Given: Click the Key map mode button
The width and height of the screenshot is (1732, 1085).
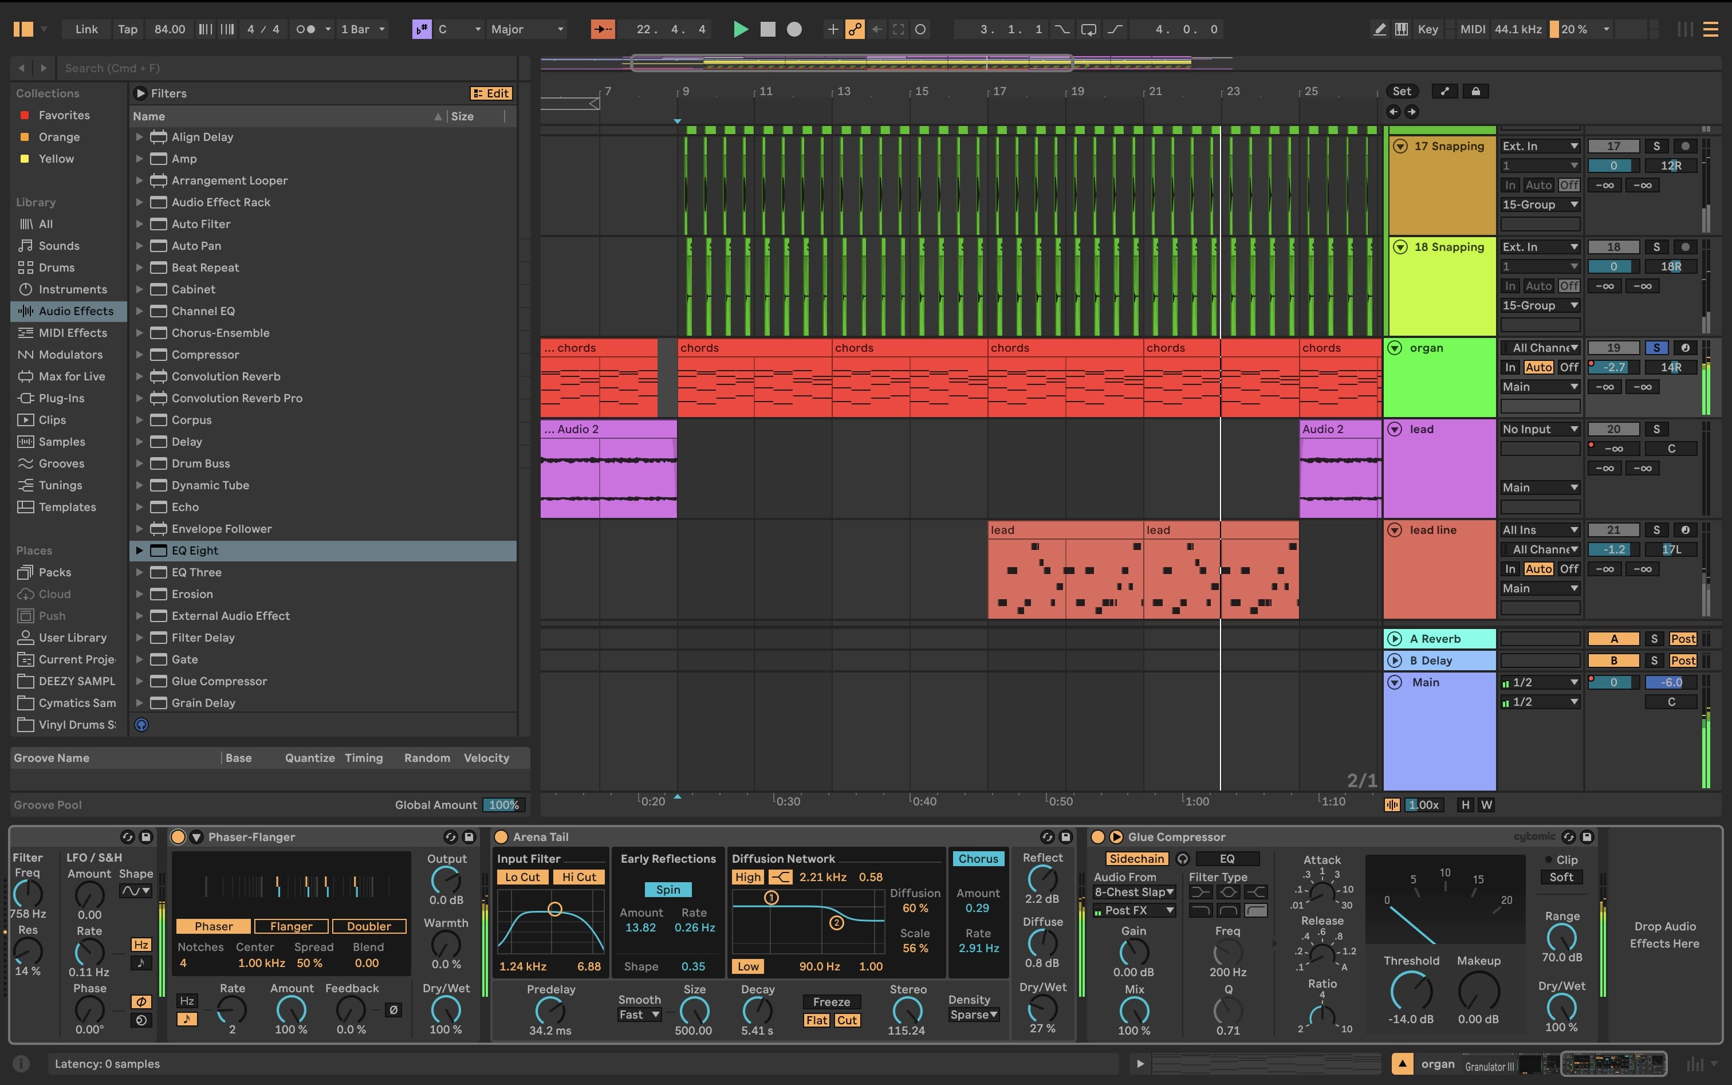Looking at the screenshot, I should coord(1428,29).
